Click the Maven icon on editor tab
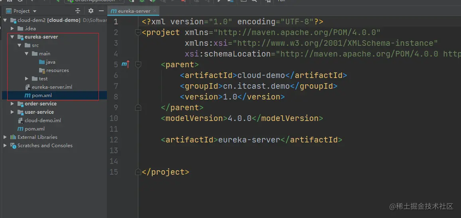Viewport: 461px width, 218px height. (113, 11)
